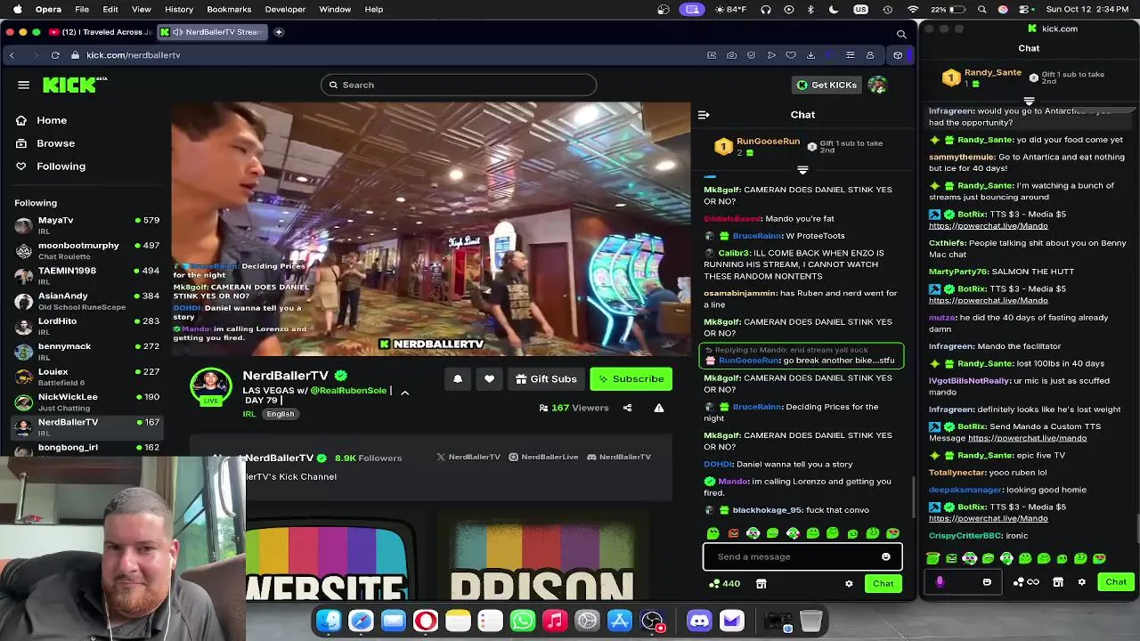Image resolution: width=1140 pixels, height=641 pixels.
Task: Click Get KICKs button
Action: [826, 85]
